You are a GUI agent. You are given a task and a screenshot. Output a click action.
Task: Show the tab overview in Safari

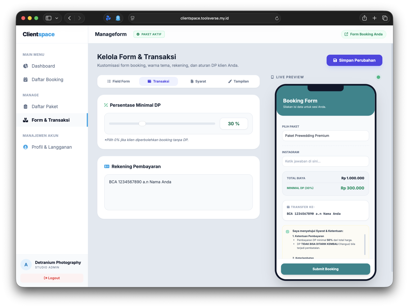point(385,18)
